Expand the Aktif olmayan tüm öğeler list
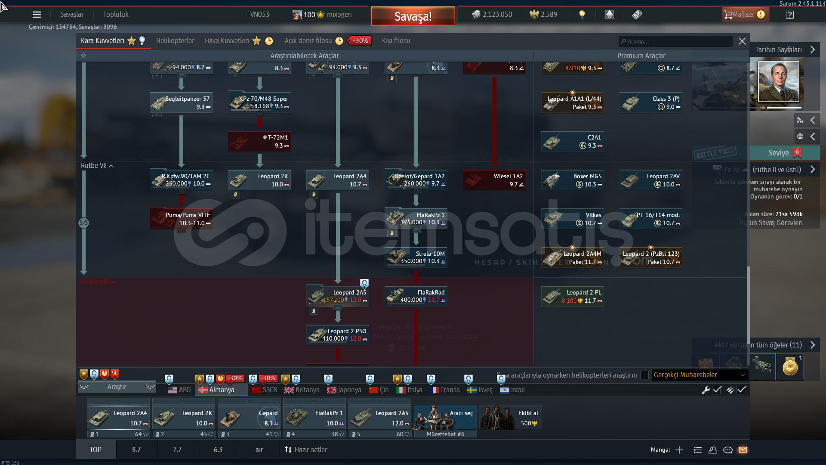This screenshot has width=826, height=465. (x=812, y=345)
